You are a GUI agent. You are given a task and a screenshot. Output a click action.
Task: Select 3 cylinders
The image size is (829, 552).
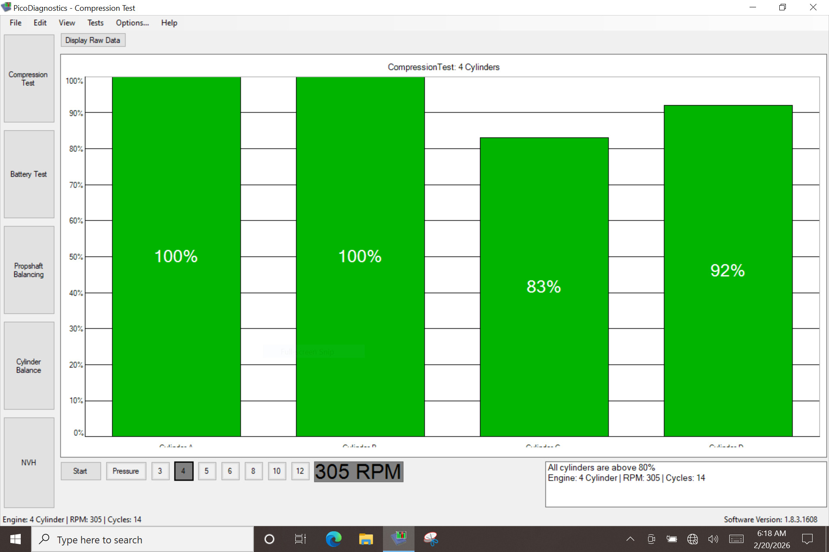(160, 471)
